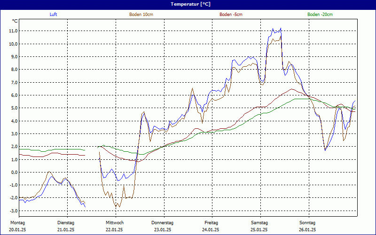This screenshot has height=235, width=376.
Task: Click the '2,0' y-axis value
Action: tap(14, 147)
